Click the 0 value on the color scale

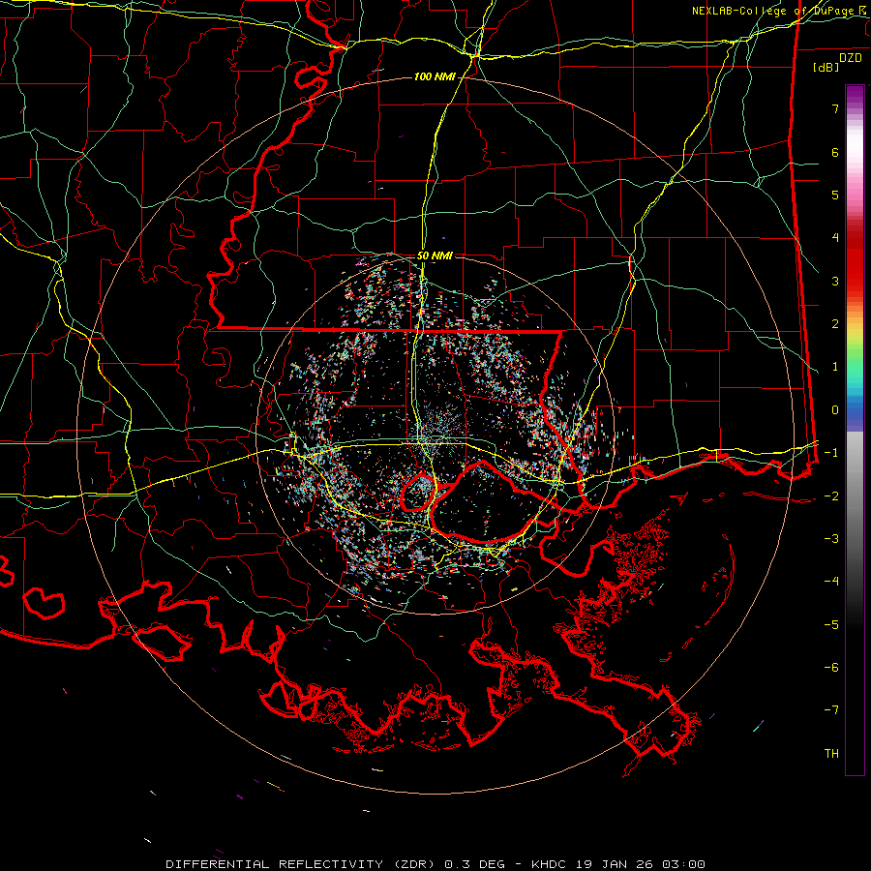(x=835, y=410)
